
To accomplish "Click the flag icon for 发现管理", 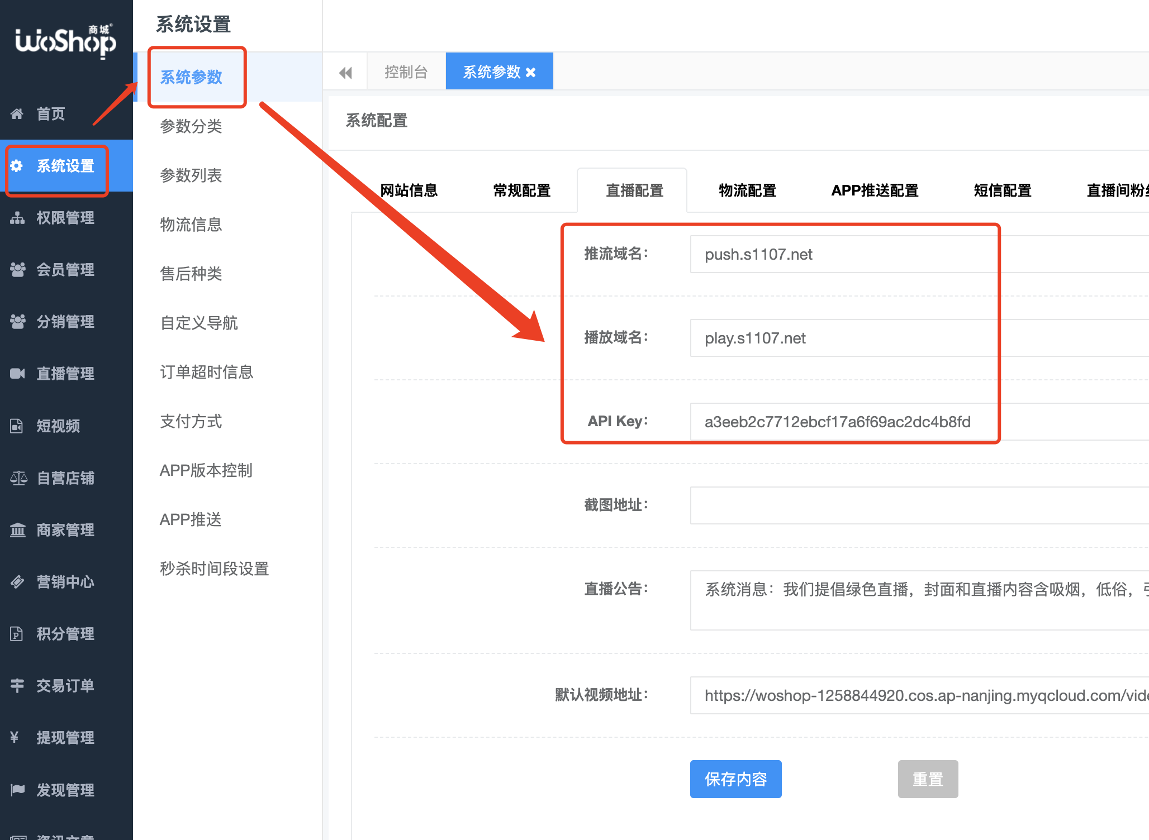I will [18, 790].
